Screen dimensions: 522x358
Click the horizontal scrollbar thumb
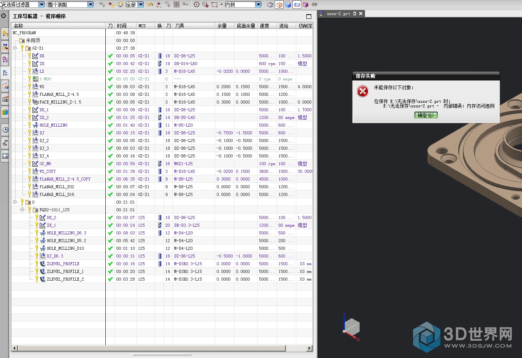[152, 348]
